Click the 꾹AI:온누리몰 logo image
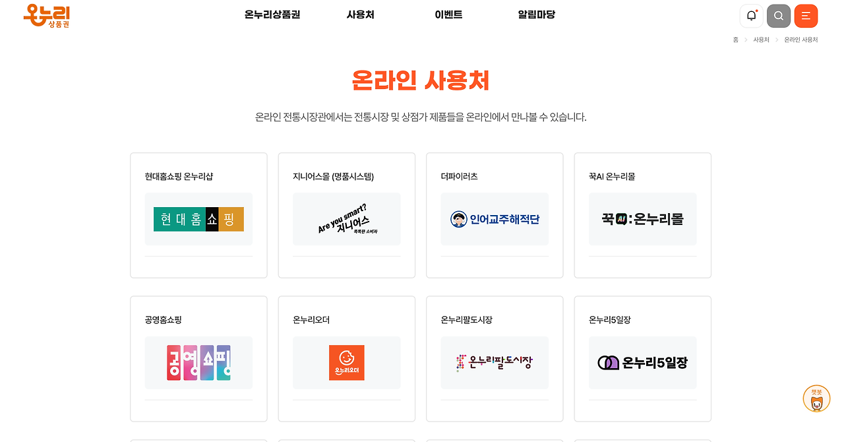Screen dimensions: 844x442 pyautogui.click(x=642, y=219)
